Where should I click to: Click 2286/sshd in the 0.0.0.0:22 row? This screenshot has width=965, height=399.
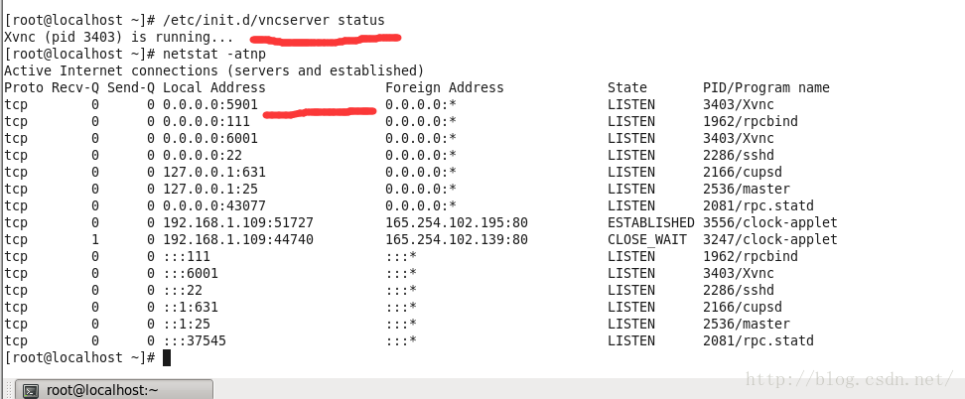pyautogui.click(x=739, y=155)
